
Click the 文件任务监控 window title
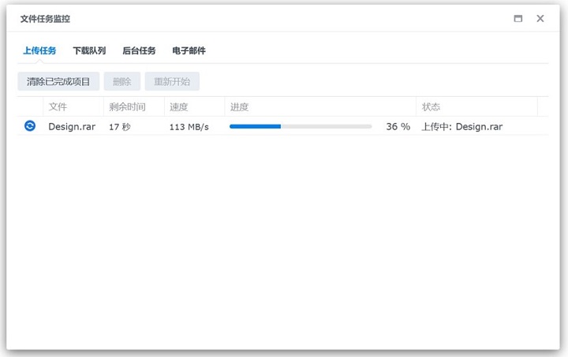pos(45,19)
